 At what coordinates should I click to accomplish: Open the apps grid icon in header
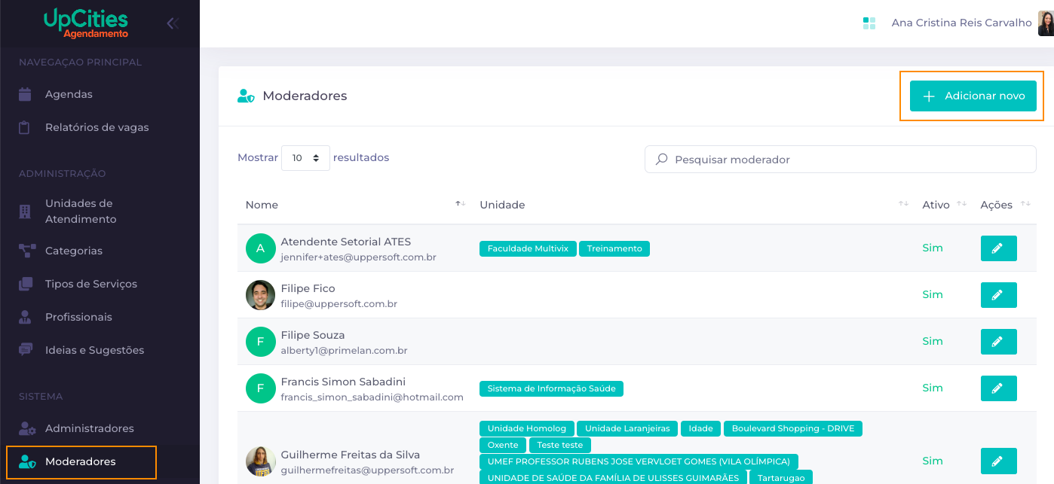(x=869, y=23)
